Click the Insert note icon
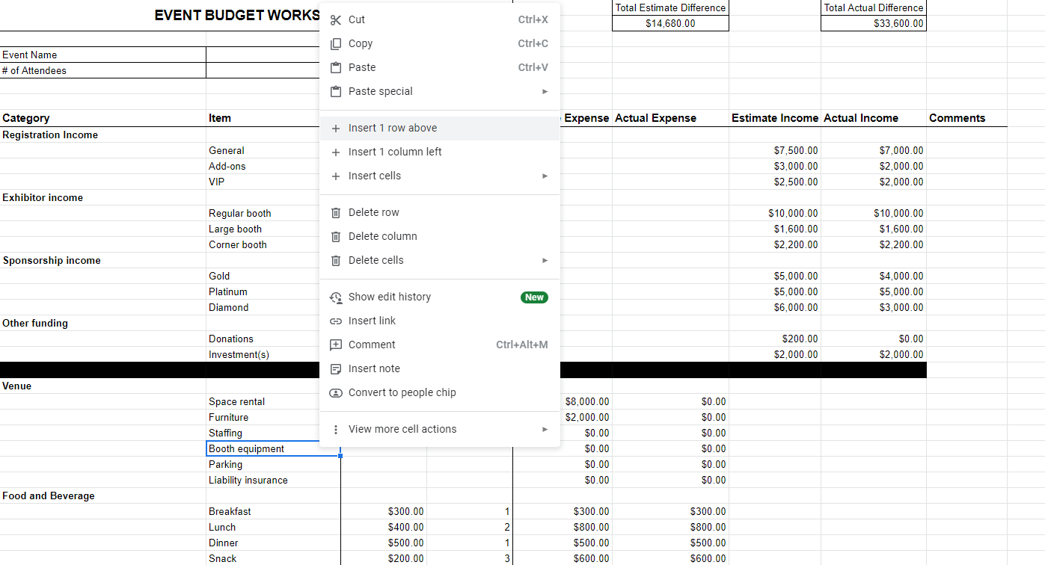The image size is (1045, 565). pos(336,368)
